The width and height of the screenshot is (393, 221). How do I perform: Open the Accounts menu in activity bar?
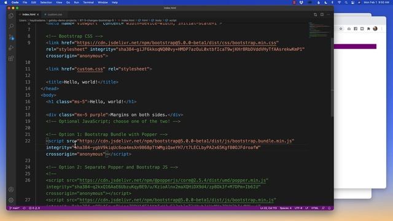pos(11,190)
